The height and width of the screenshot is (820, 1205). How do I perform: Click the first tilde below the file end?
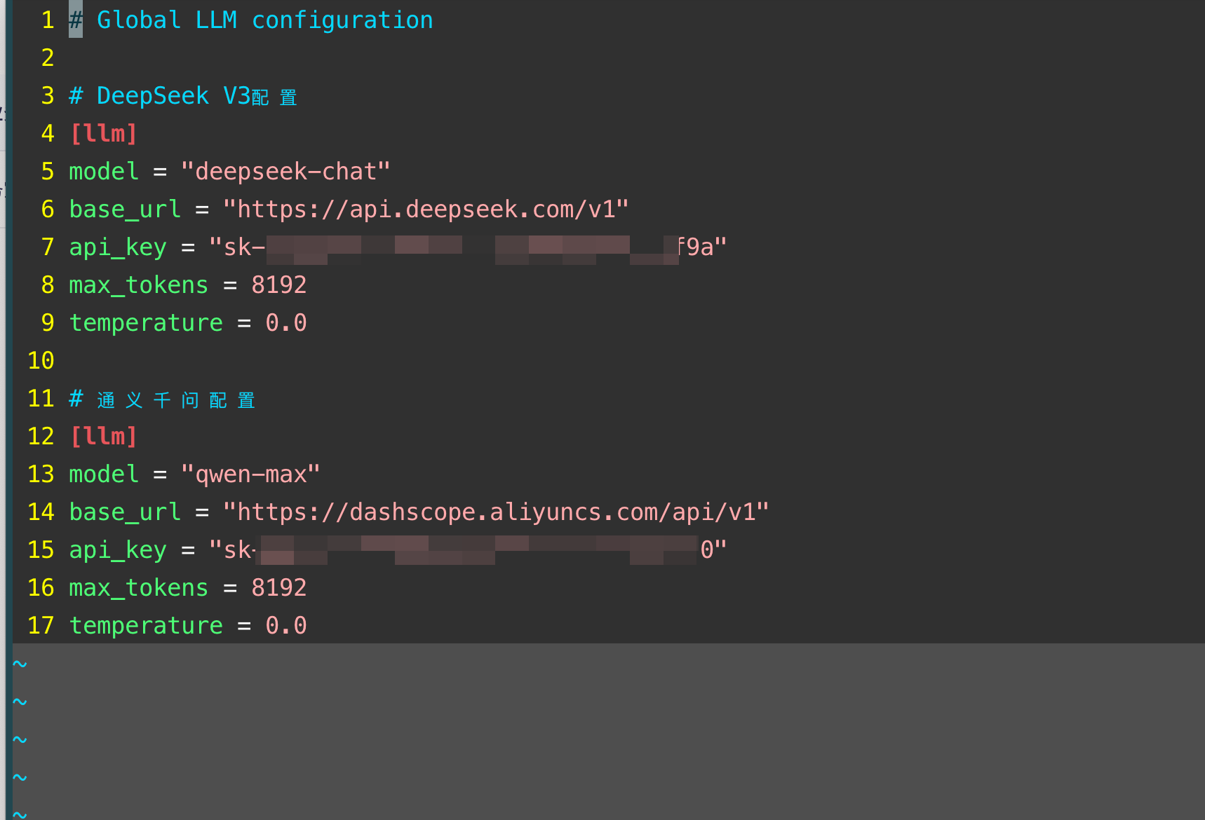(20, 663)
